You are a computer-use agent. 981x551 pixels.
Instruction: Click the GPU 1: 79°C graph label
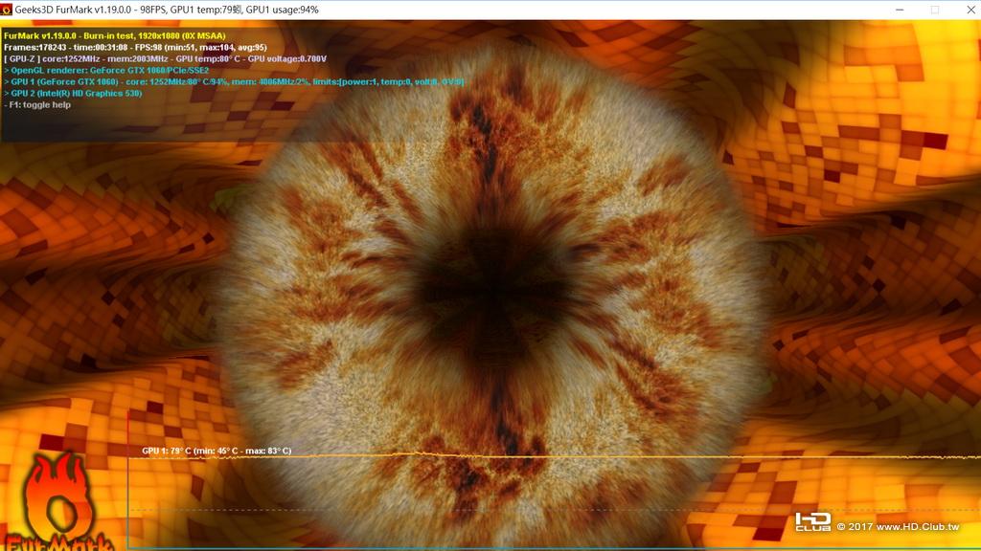click(217, 451)
